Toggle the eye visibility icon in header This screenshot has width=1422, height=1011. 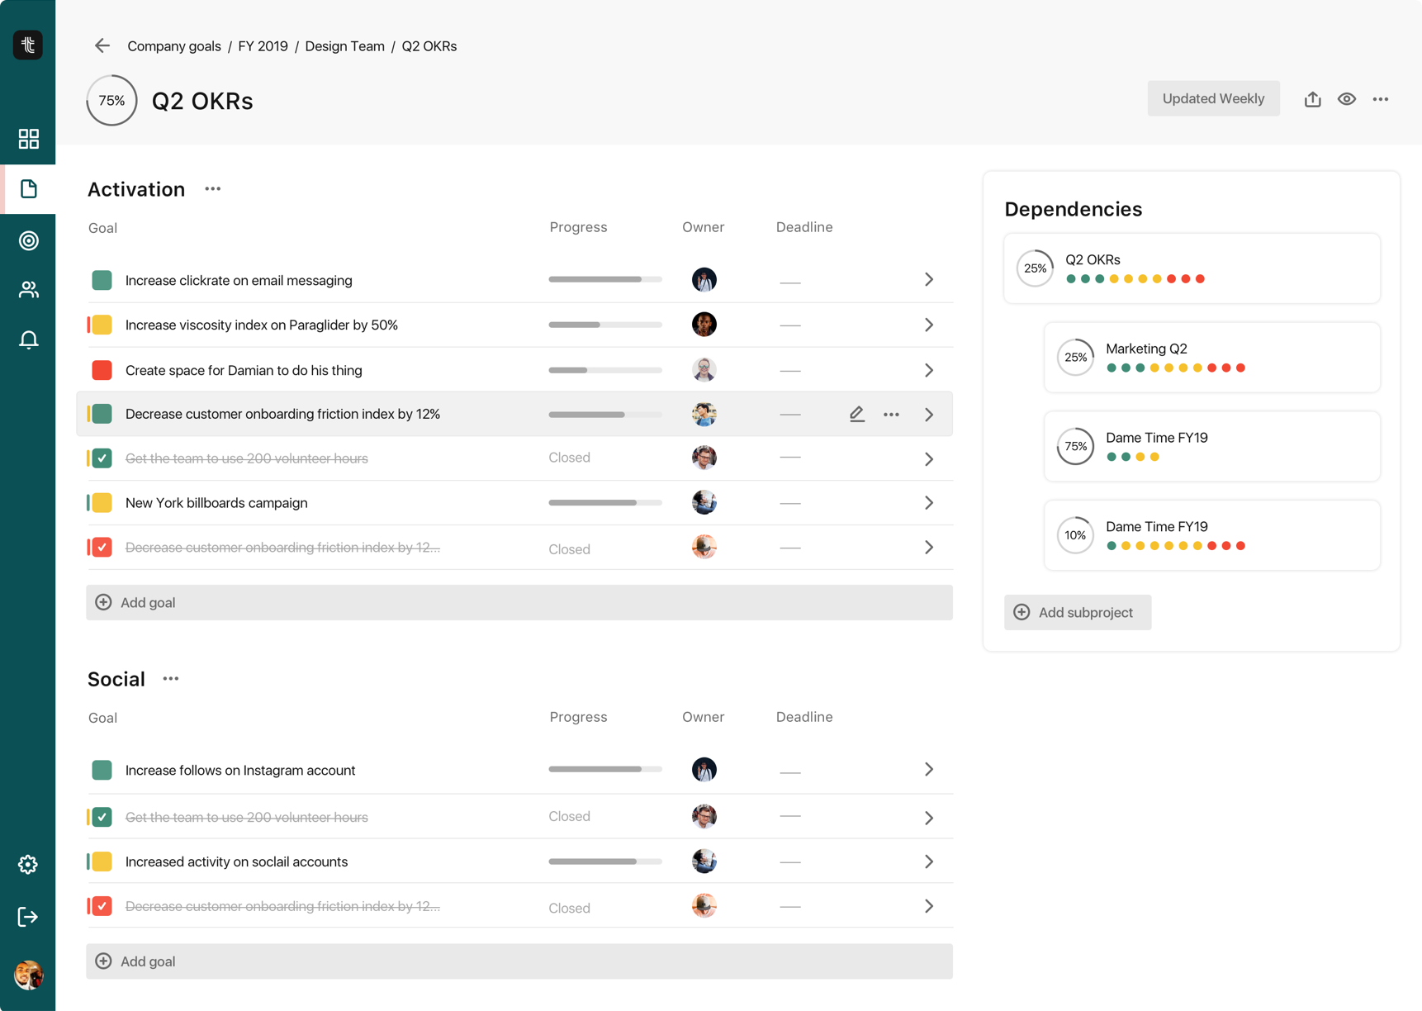pyautogui.click(x=1347, y=99)
